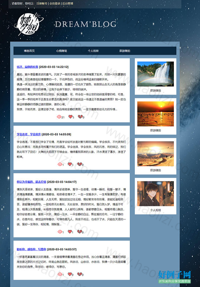Click heart icon on third post dated 14:04:17

(x=70, y=232)
